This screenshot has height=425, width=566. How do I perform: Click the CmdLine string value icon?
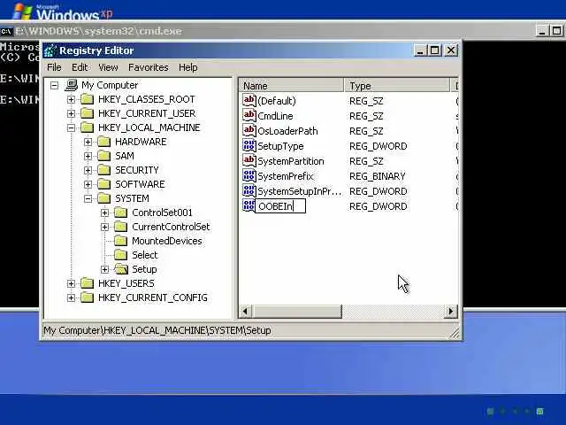tap(249, 115)
